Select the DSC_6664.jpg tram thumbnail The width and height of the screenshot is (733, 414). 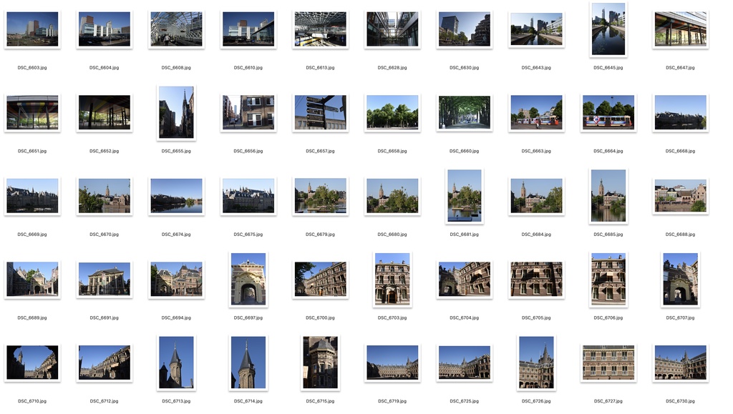pos(608,112)
